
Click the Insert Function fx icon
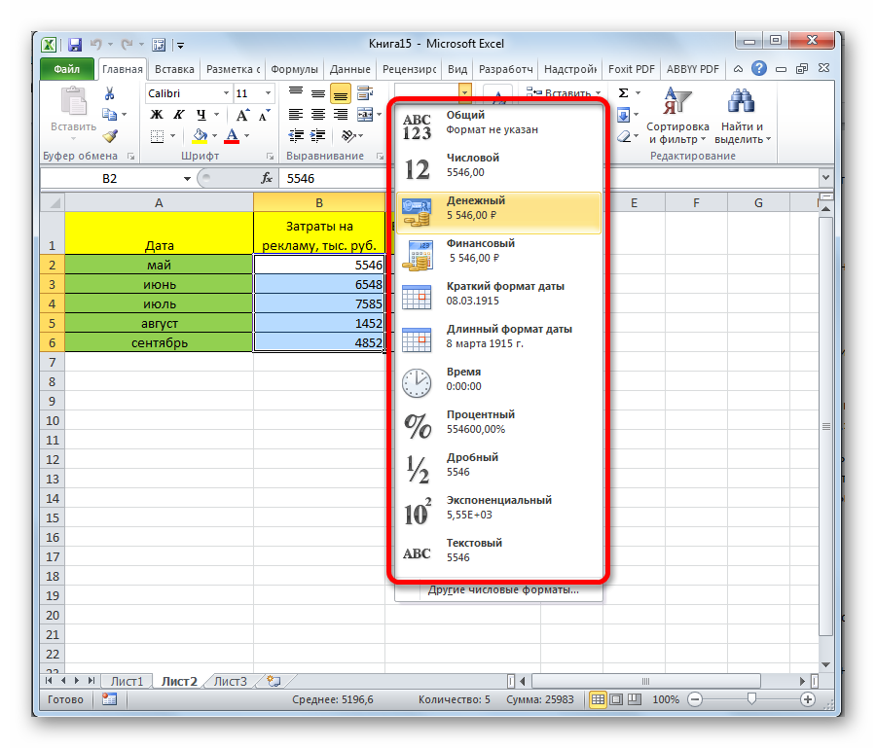pyautogui.click(x=267, y=179)
